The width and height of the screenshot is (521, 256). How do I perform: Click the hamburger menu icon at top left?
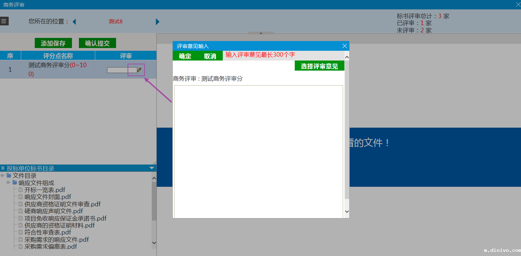tap(4, 21)
